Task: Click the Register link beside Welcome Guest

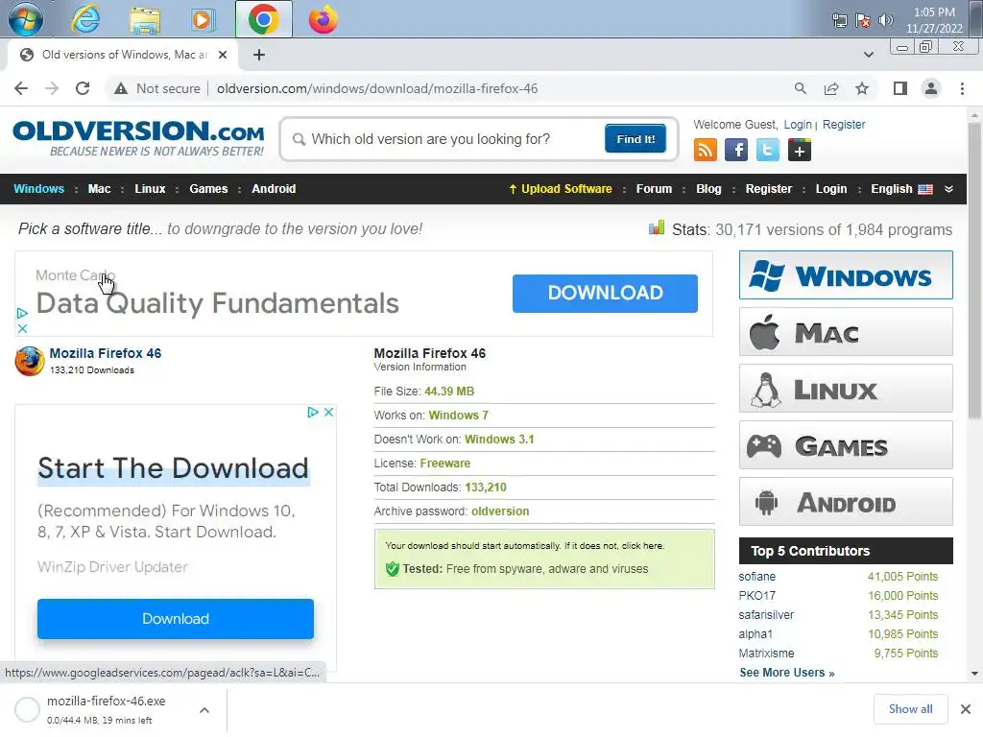Action: pyautogui.click(x=844, y=125)
